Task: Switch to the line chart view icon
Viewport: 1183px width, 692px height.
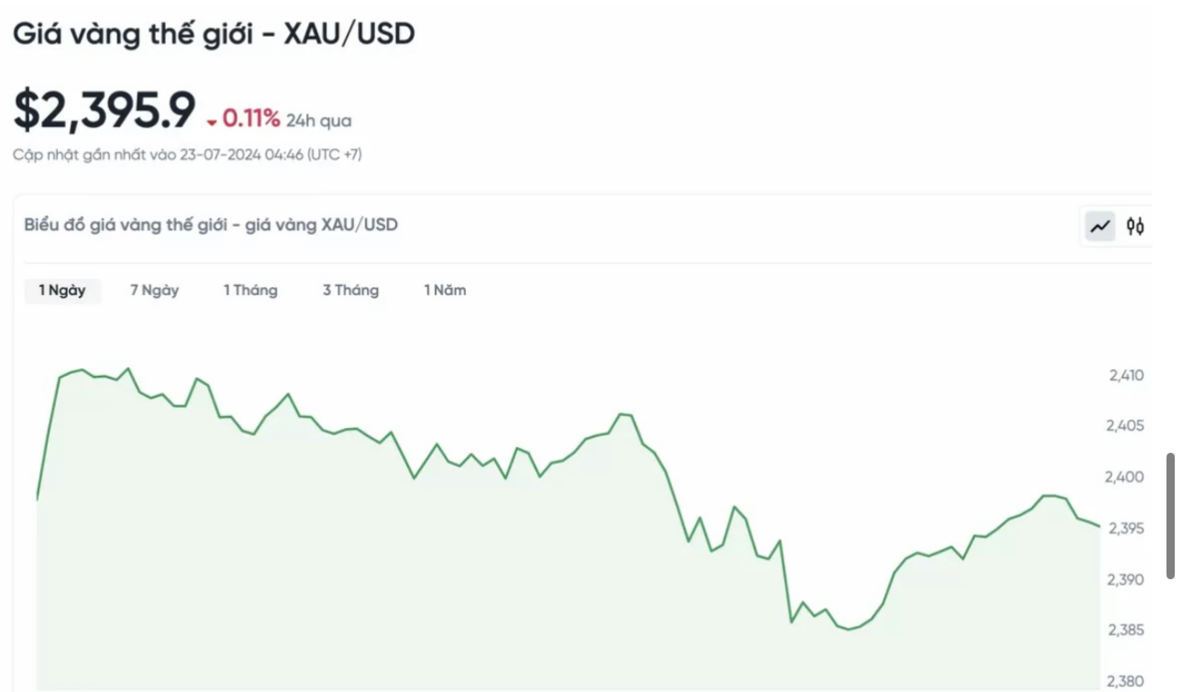Action: 1100,225
